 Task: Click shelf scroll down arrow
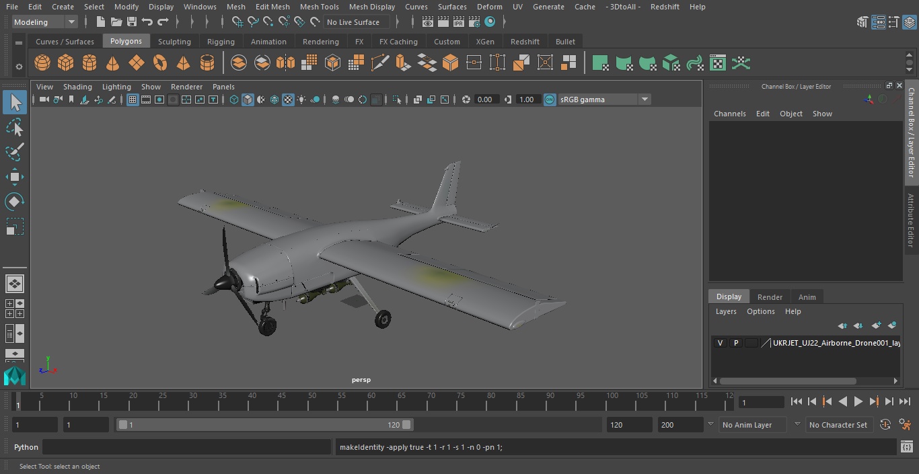[x=910, y=70]
